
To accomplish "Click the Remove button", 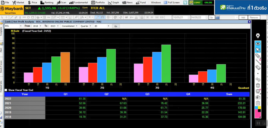I will click(254, 17).
